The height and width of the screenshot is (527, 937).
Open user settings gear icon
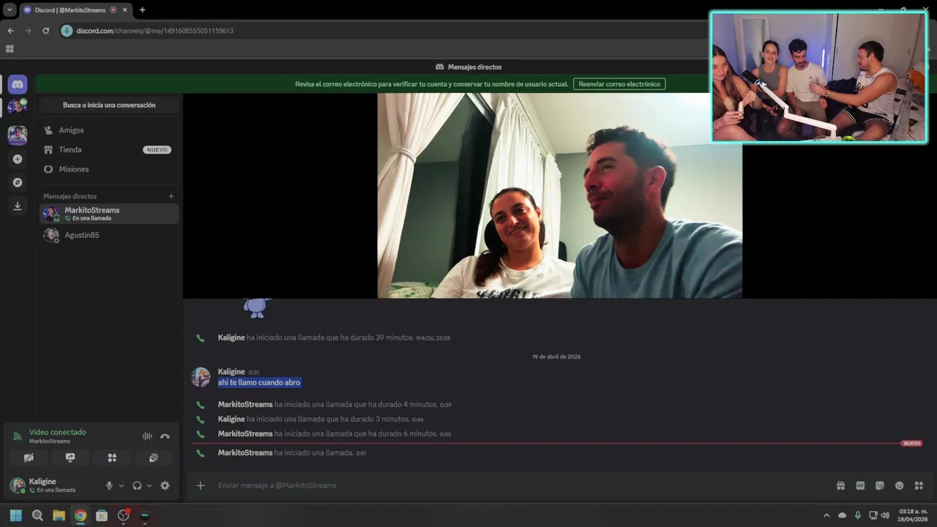pyautogui.click(x=165, y=485)
